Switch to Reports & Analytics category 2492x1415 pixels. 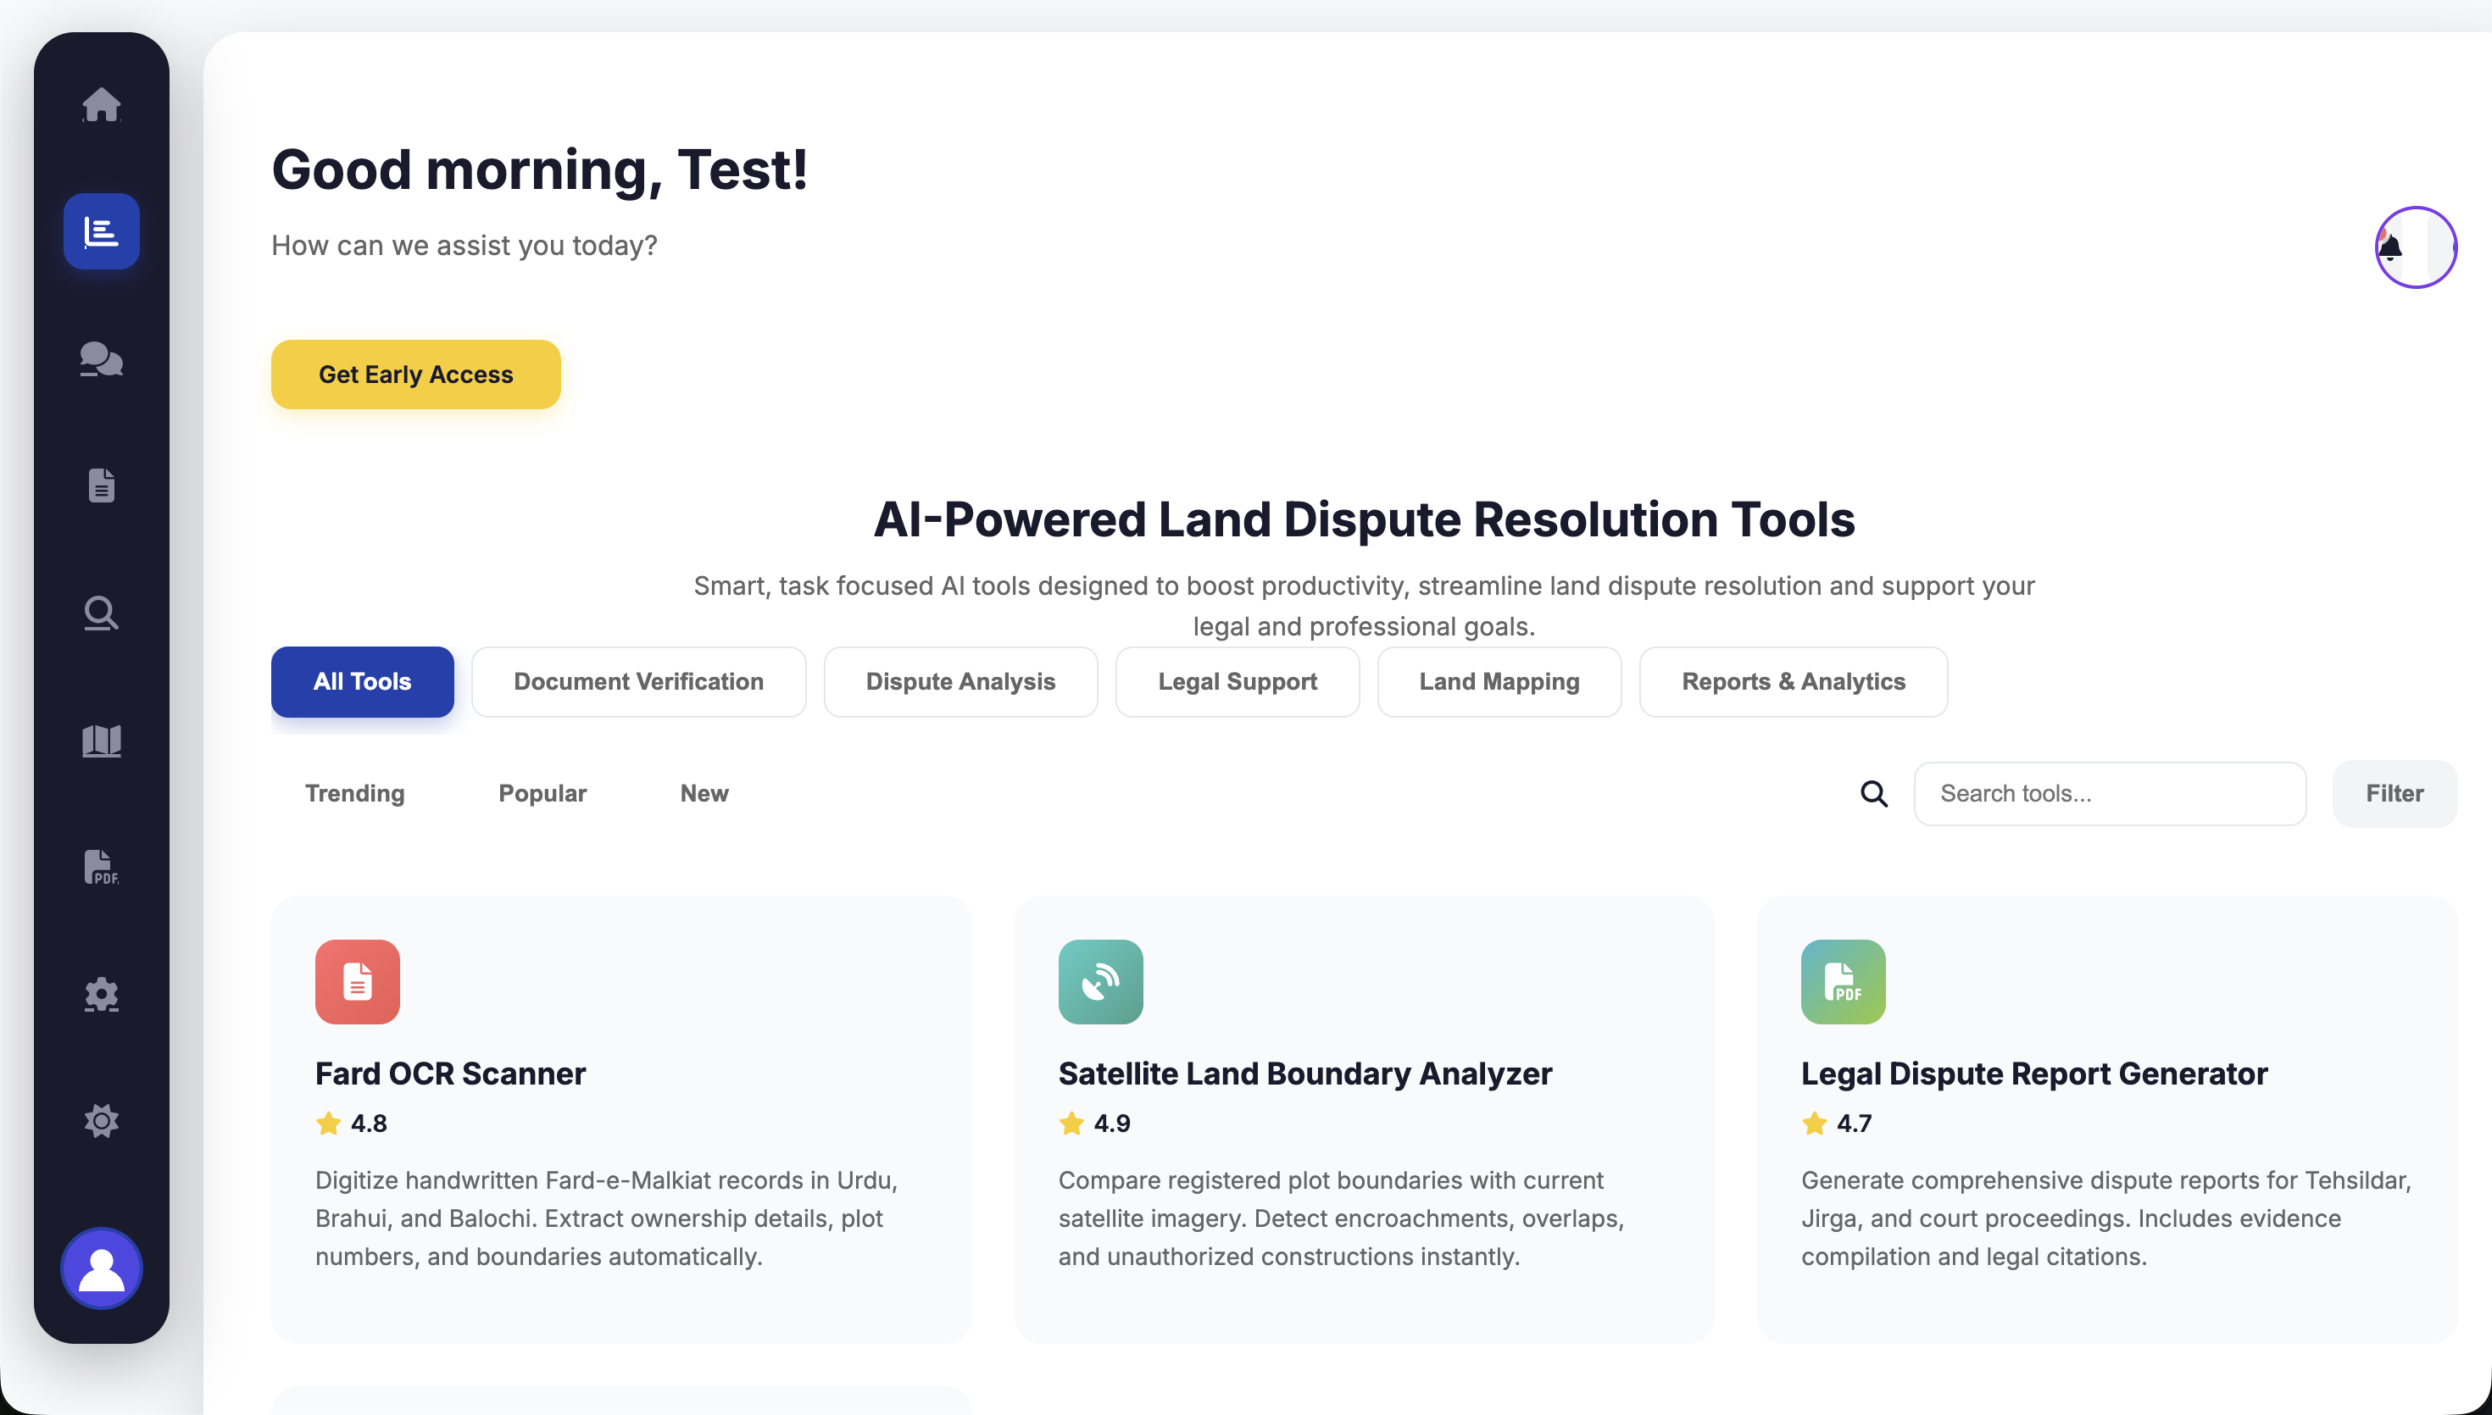[1794, 682]
